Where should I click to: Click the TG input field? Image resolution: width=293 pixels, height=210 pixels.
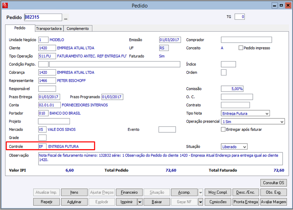point(240,16)
